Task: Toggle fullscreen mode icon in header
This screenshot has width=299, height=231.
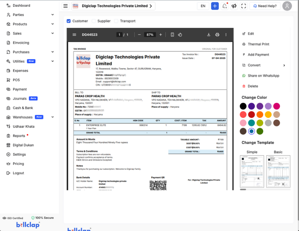Action: [244, 6]
